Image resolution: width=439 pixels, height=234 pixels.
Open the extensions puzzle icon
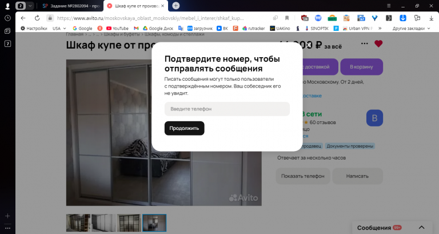click(x=417, y=18)
